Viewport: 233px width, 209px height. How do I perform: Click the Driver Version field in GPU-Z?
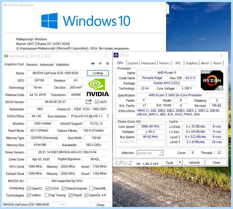pyautogui.click(x=67, y=152)
